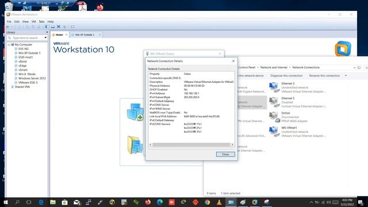The width and height of the screenshot is (368, 207).
Task: Show hidden system tray icons
Action: point(312,202)
